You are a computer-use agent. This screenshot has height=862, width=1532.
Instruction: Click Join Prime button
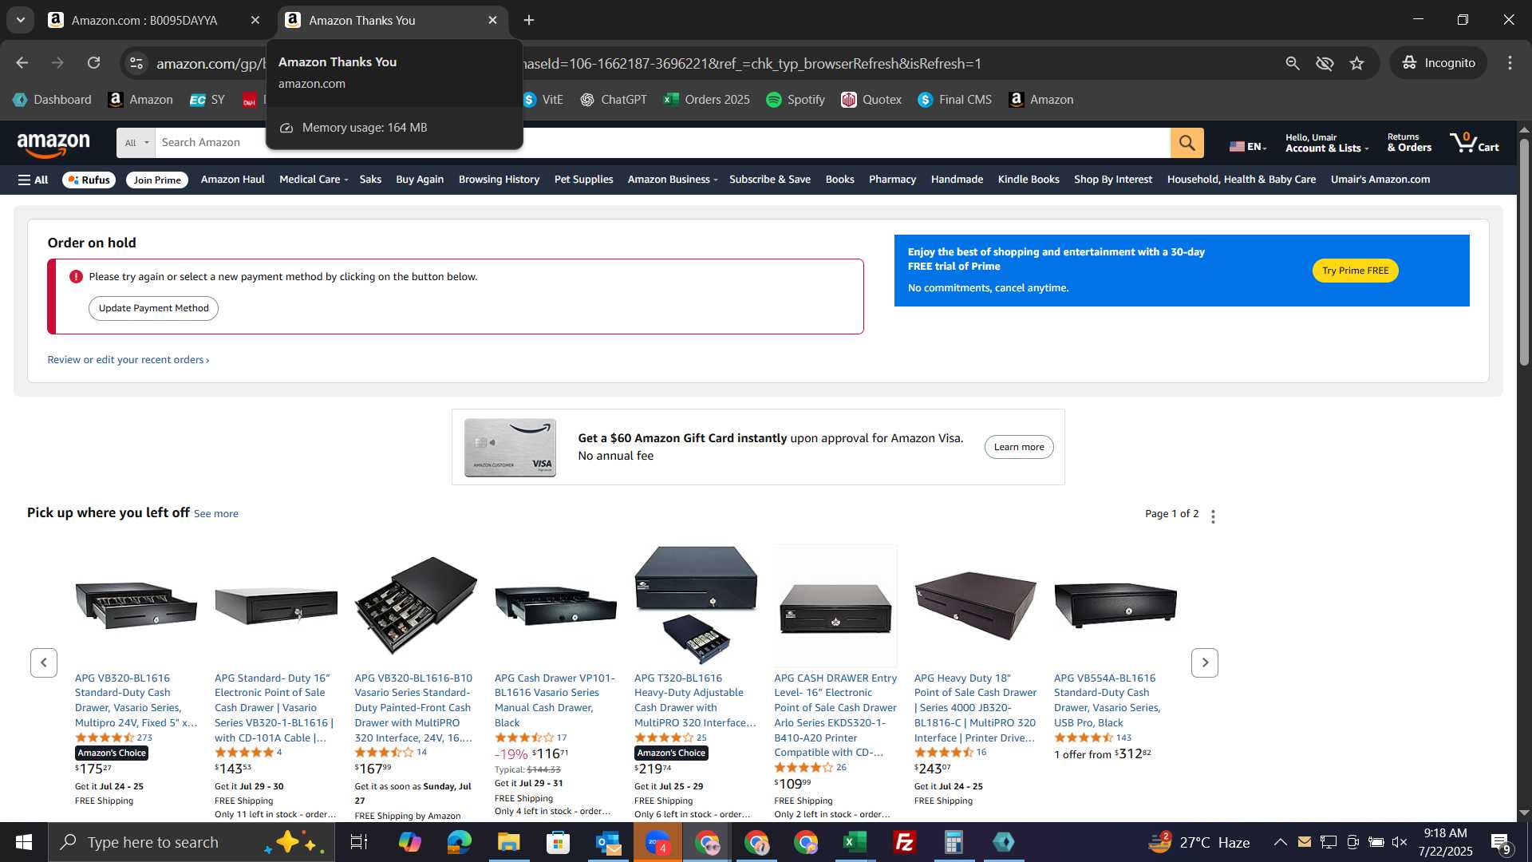[x=157, y=180]
